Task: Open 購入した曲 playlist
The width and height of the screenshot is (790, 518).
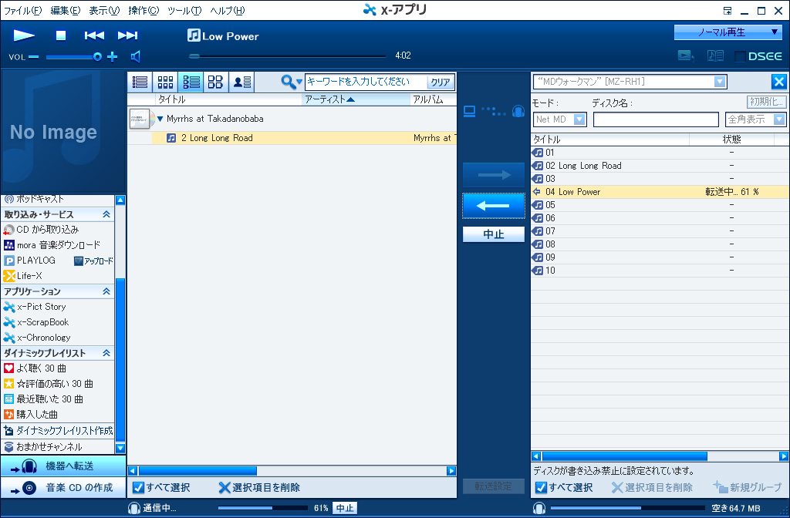Action: pyautogui.click(x=31, y=415)
